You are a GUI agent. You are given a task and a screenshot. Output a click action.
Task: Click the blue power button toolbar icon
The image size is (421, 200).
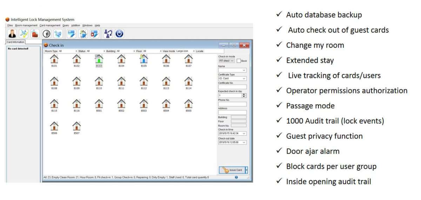(119, 33)
